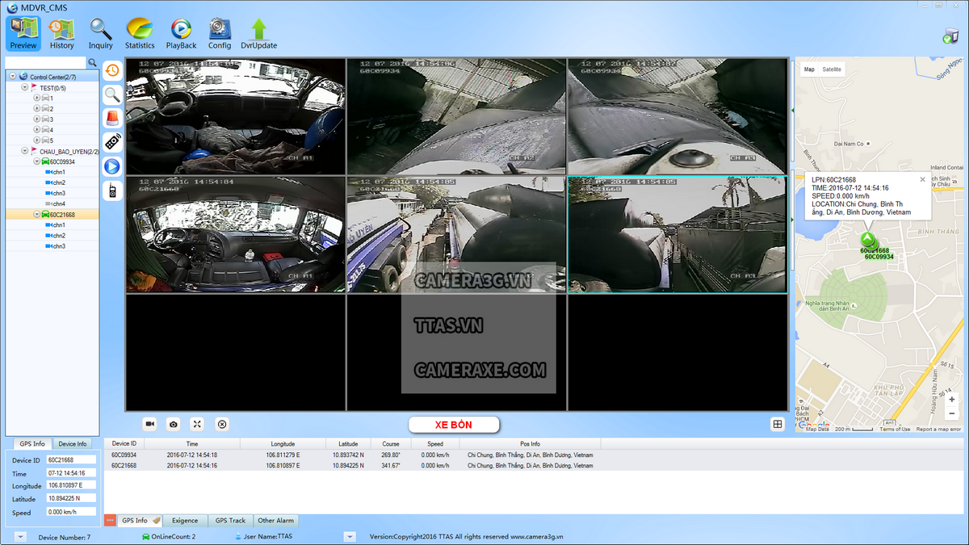
Task: Expand vehicle 1 in TEST group
Action: tap(36, 98)
